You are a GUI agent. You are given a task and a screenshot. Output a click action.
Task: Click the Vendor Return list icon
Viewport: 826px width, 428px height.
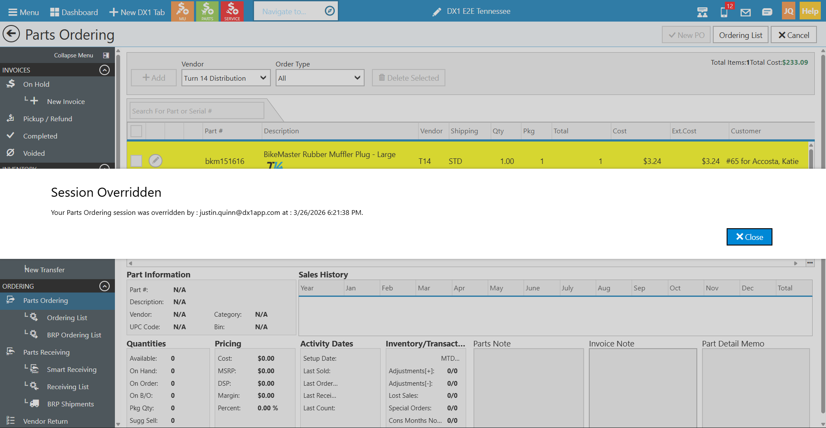[x=10, y=421]
